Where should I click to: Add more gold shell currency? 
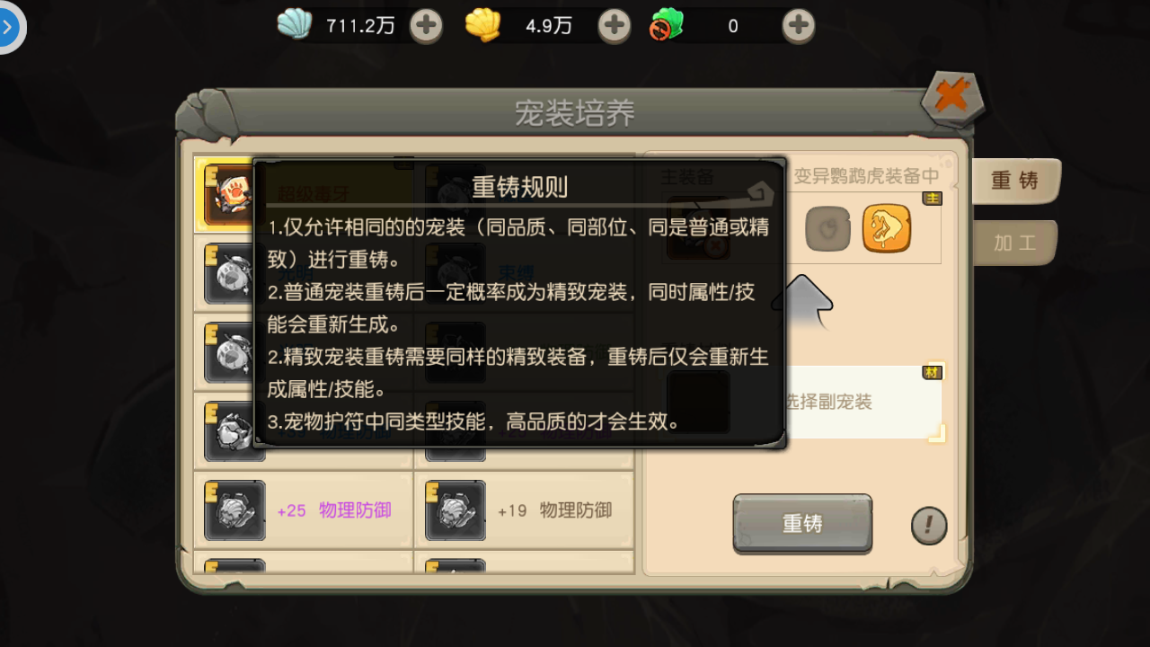pos(615,26)
